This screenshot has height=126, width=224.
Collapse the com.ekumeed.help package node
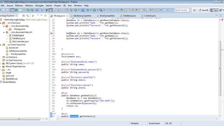(x=4, y=26)
